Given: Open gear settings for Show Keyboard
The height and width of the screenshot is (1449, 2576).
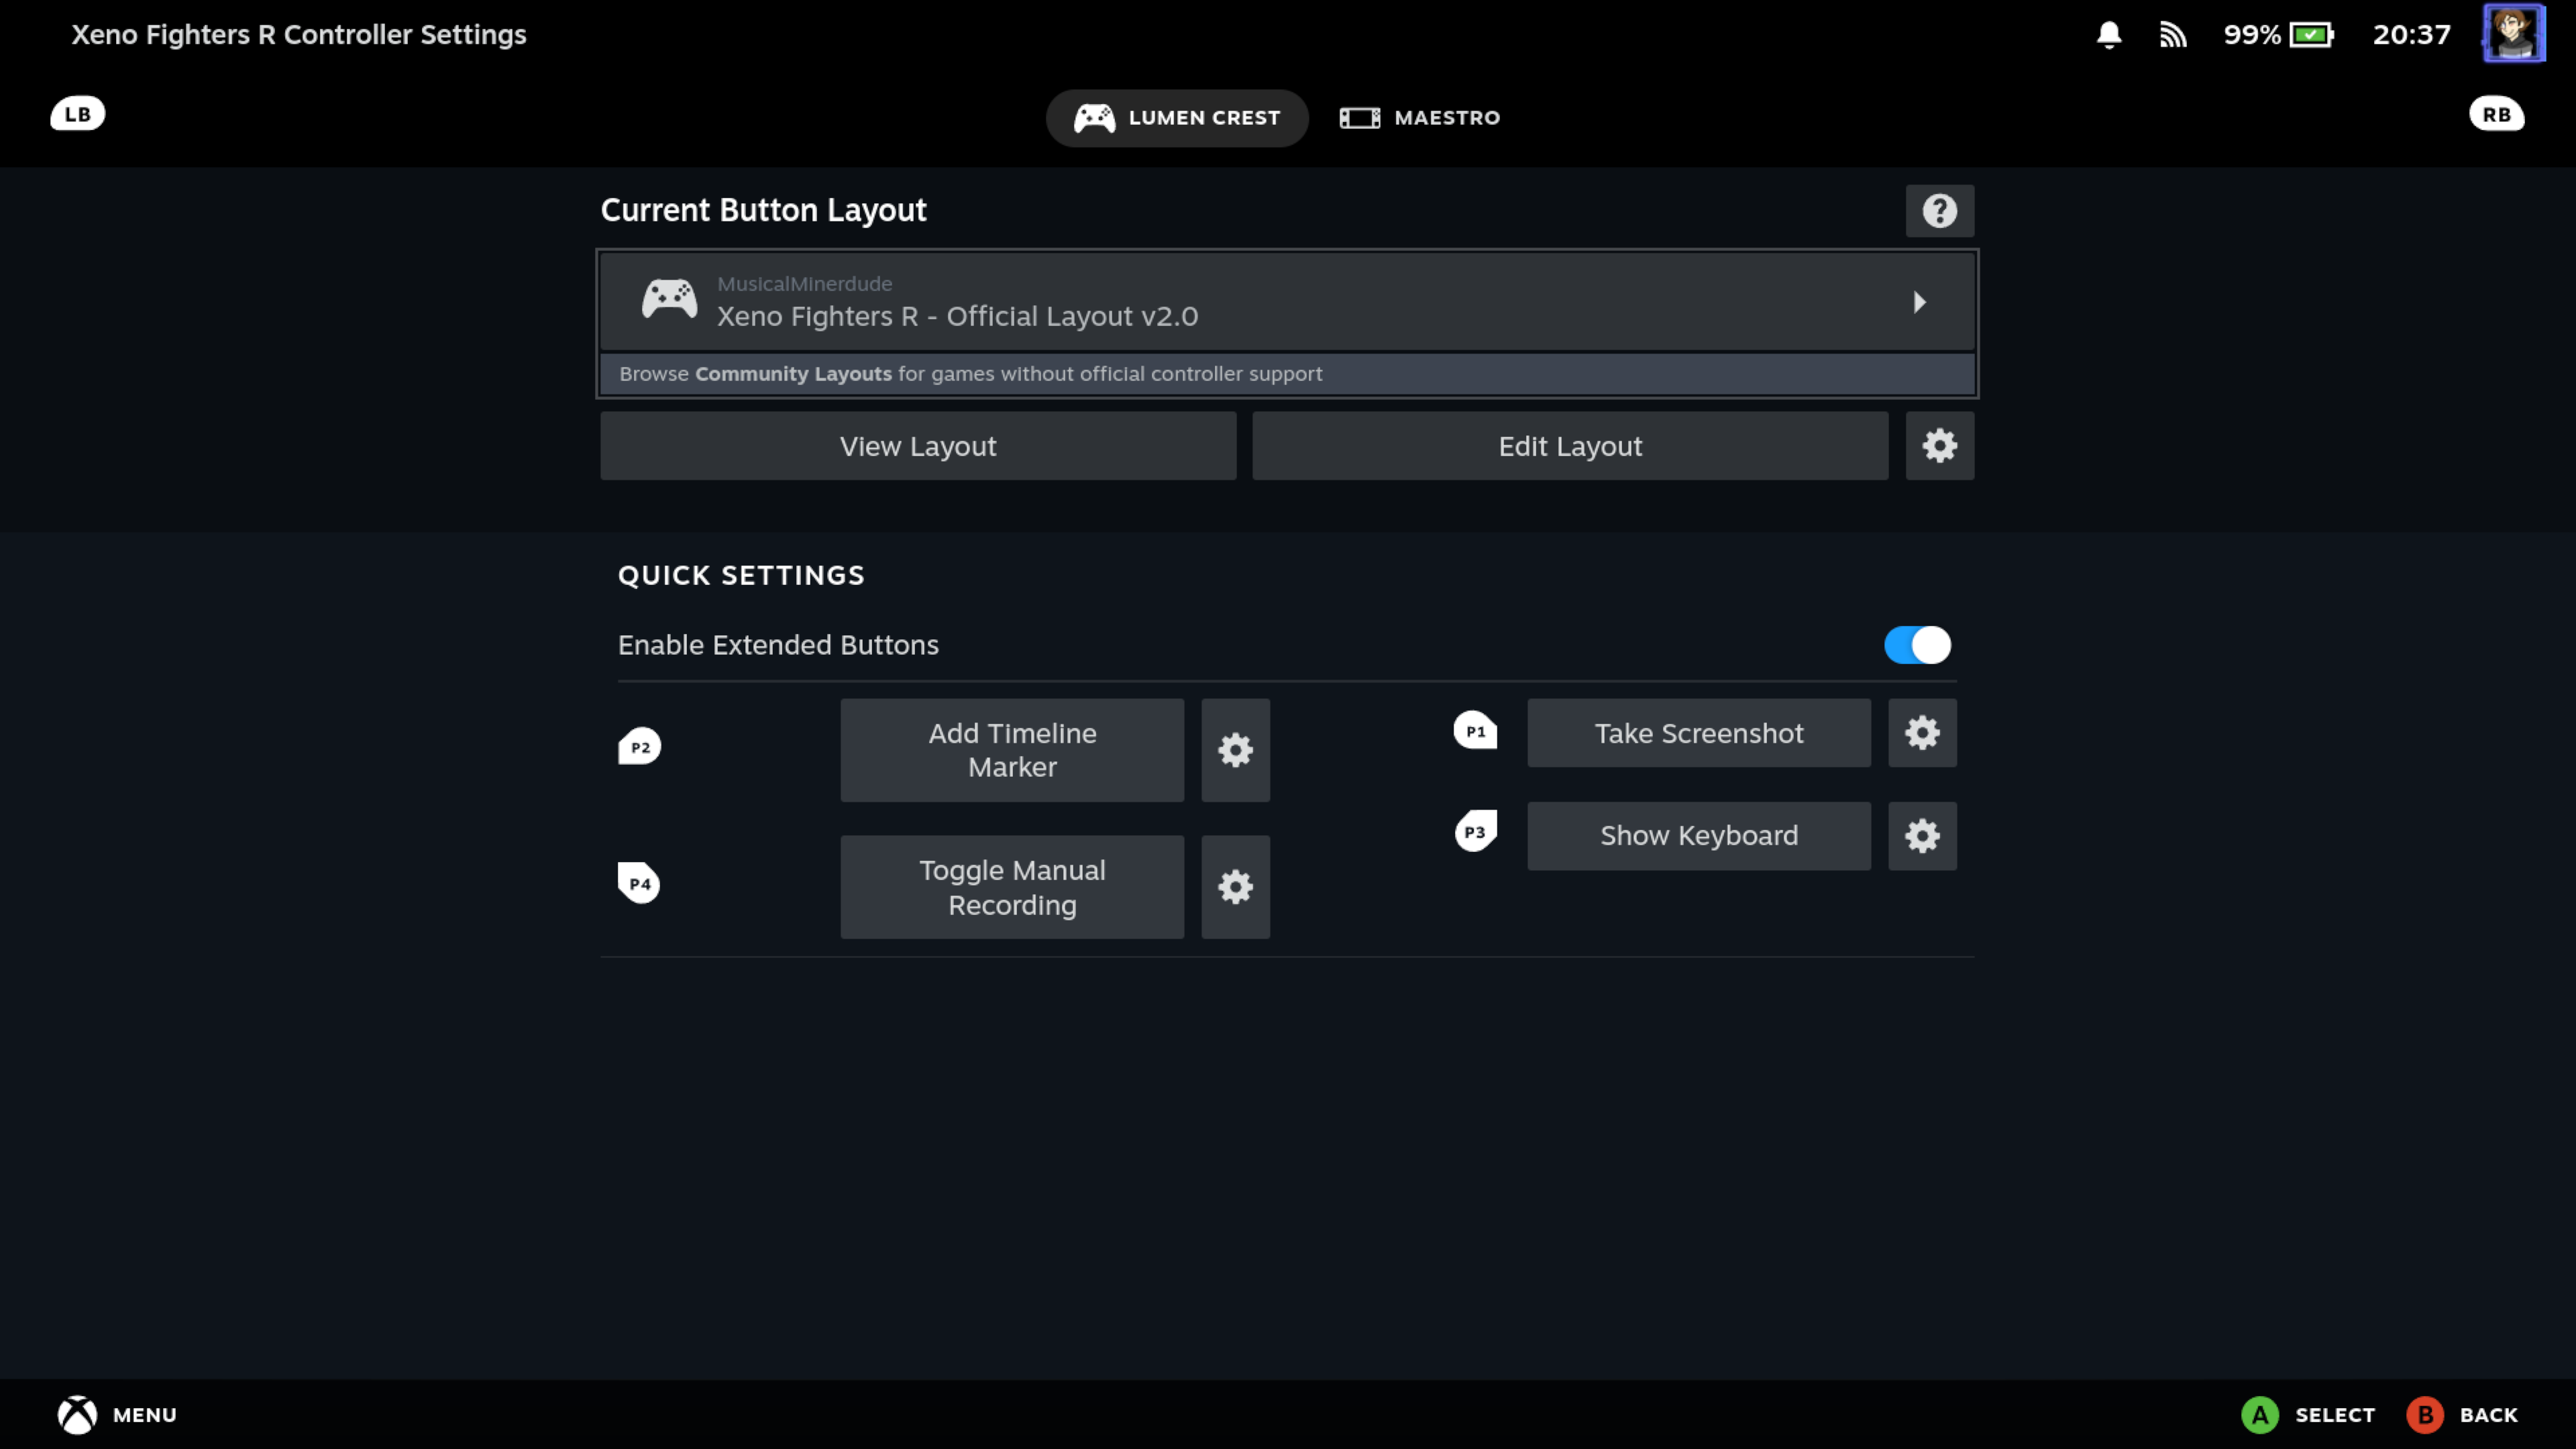Looking at the screenshot, I should 1922,836.
